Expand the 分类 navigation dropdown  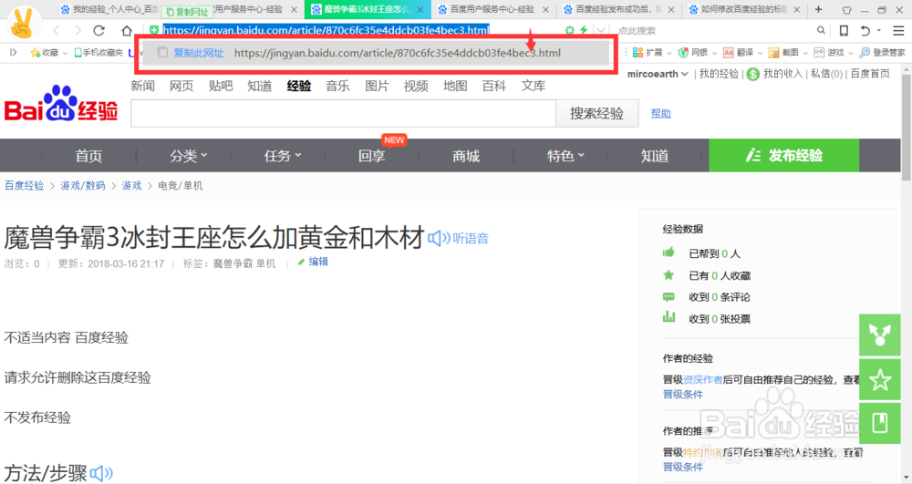pos(204,155)
